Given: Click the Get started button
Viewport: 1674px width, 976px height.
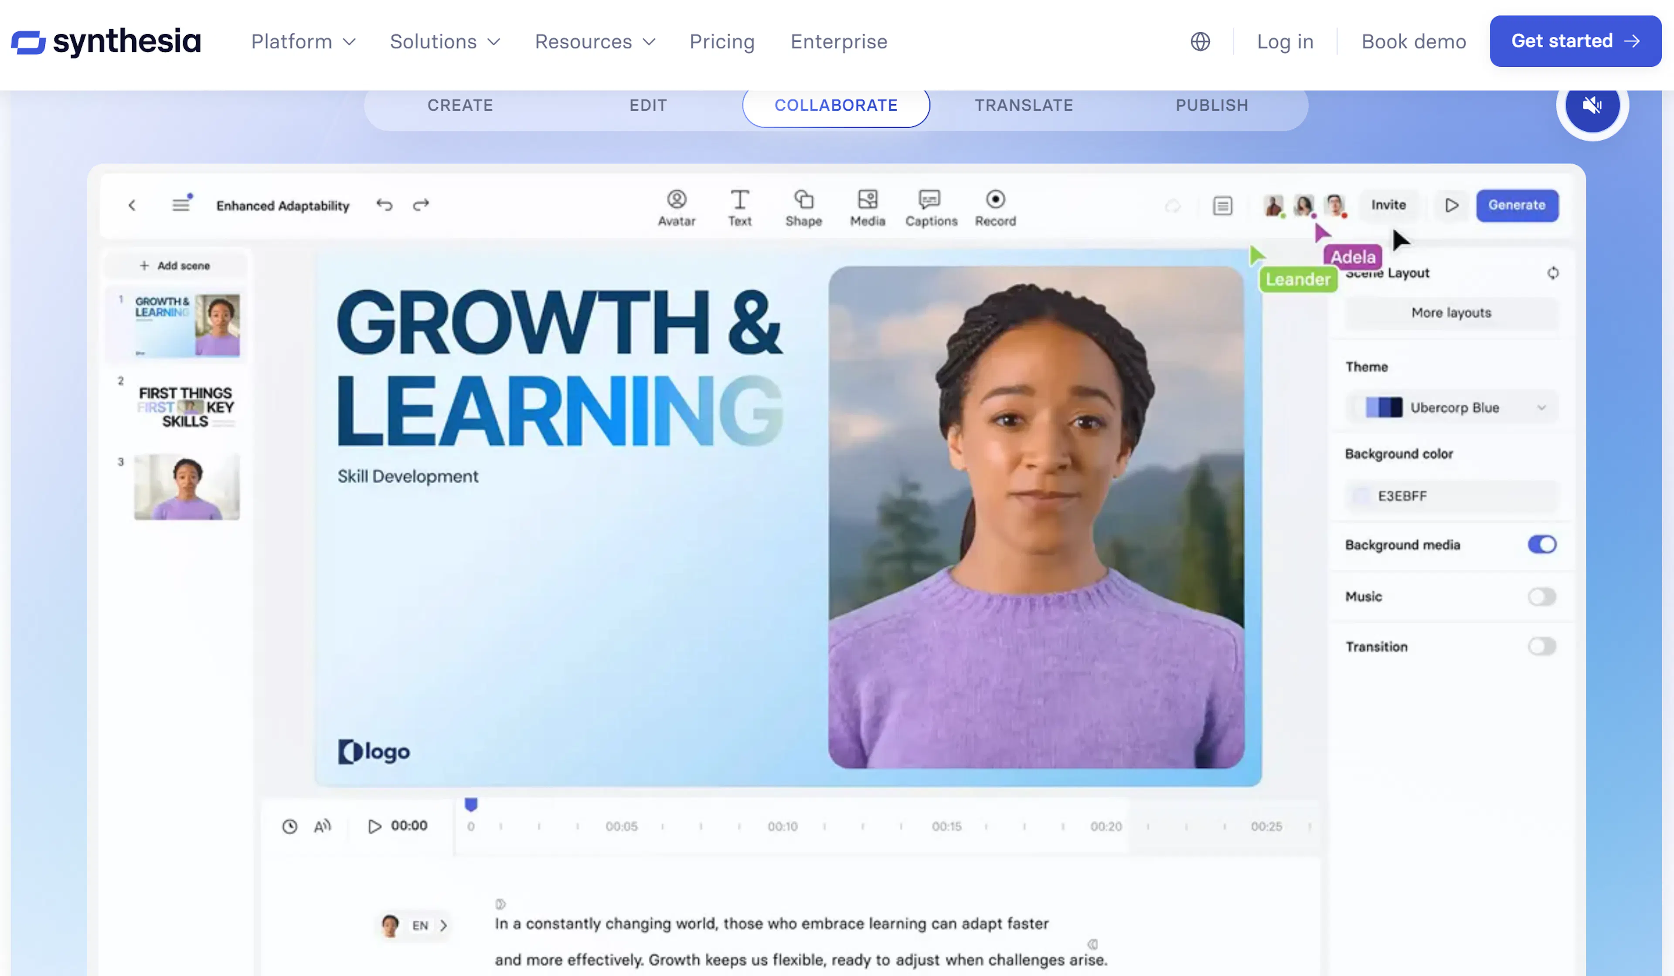Looking at the screenshot, I should point(1575,41).
